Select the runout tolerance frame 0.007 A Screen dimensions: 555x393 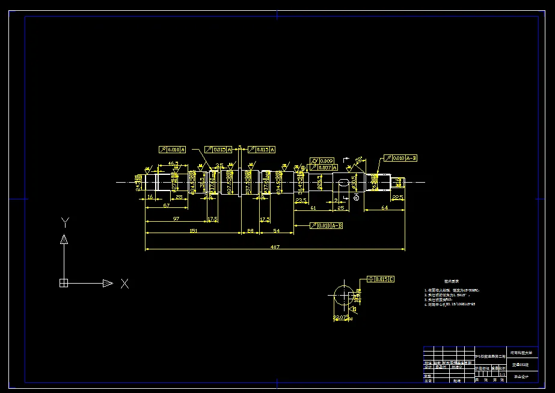324,167
